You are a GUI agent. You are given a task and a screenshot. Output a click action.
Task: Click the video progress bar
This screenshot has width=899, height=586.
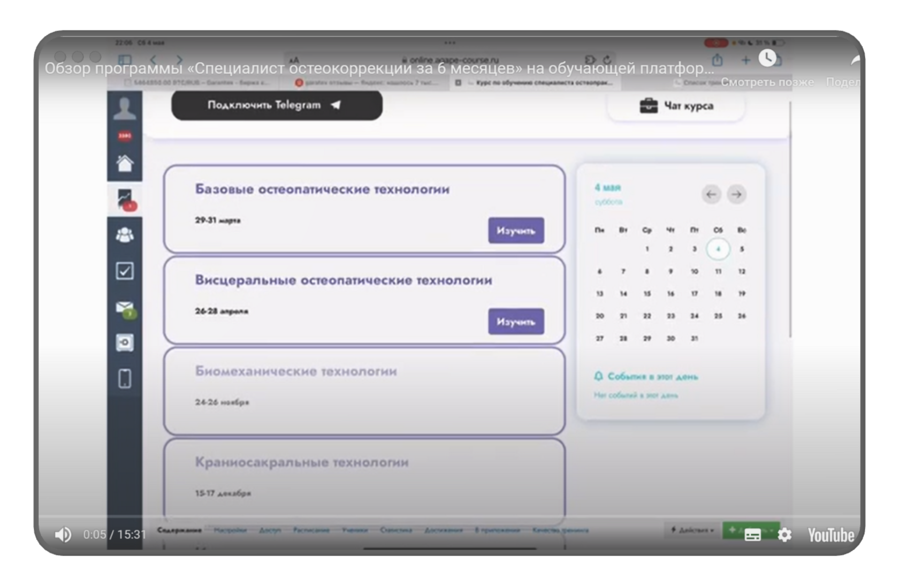(449, 517)
